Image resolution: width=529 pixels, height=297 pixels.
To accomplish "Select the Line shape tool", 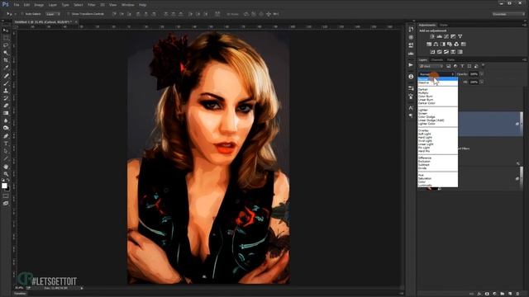I will tap(6, 158).
